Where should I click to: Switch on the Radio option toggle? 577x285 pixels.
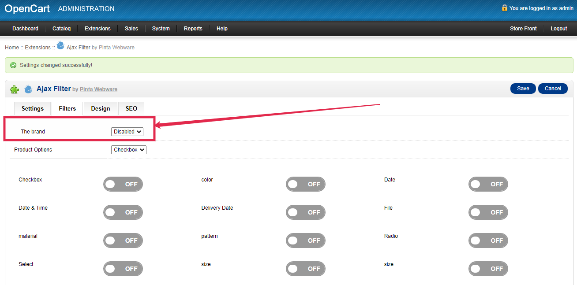point(488,241)
